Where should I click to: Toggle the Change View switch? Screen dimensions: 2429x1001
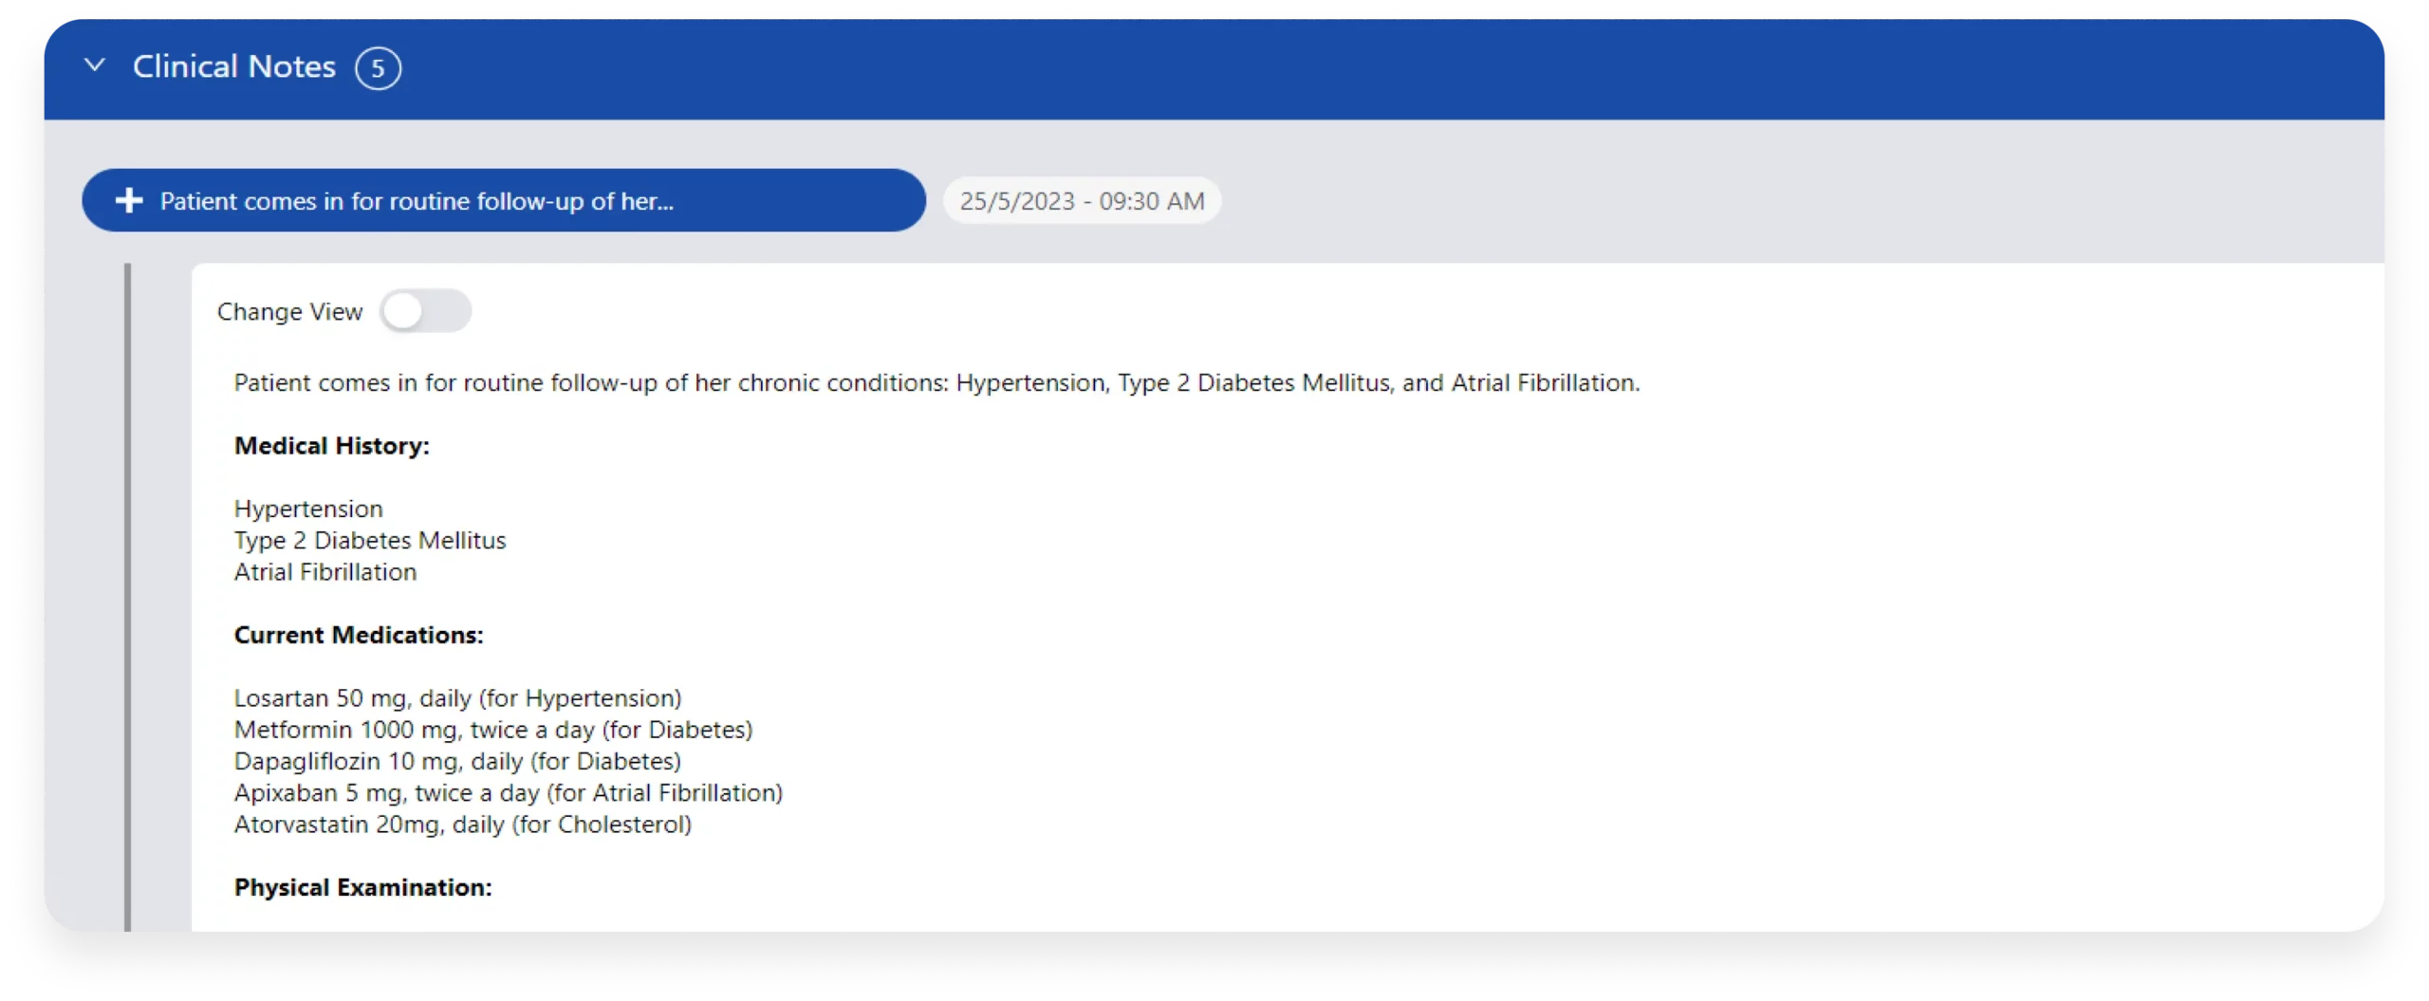tap(425, 311)
